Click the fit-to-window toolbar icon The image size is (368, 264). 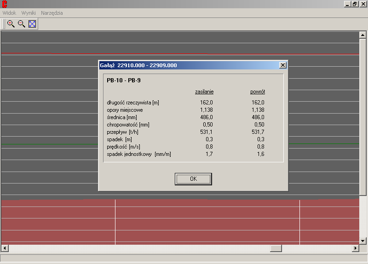point(32,24)
